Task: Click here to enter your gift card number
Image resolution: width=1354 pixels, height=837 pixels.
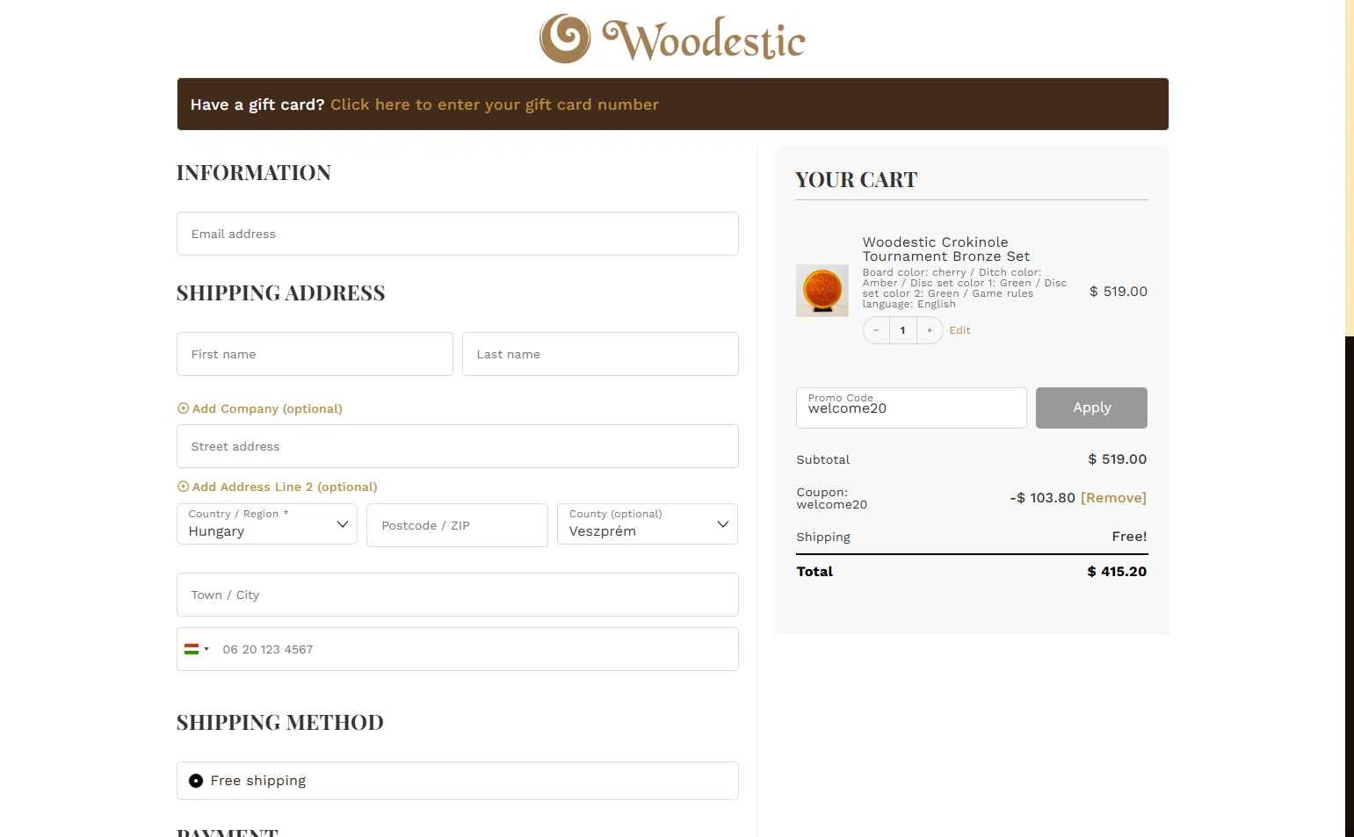Action: [x=495, y=105]
